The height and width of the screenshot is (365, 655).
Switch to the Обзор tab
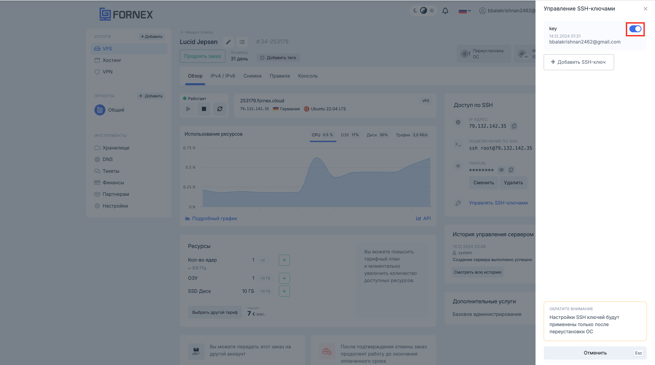point(195,76)
